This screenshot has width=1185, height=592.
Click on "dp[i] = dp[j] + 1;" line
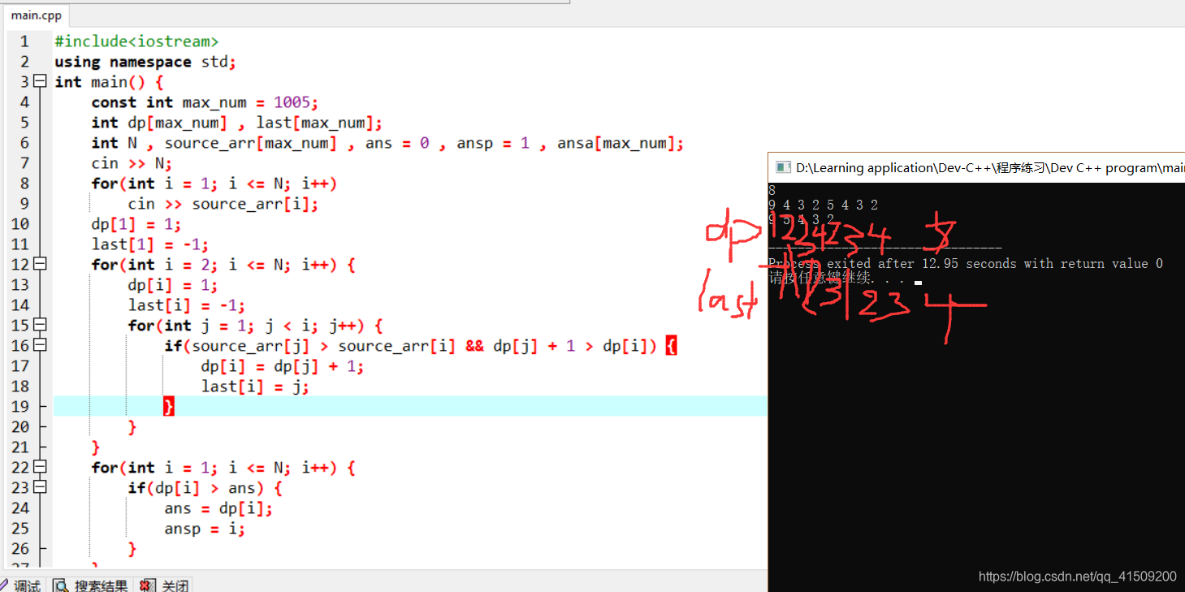tap(283, 366)
